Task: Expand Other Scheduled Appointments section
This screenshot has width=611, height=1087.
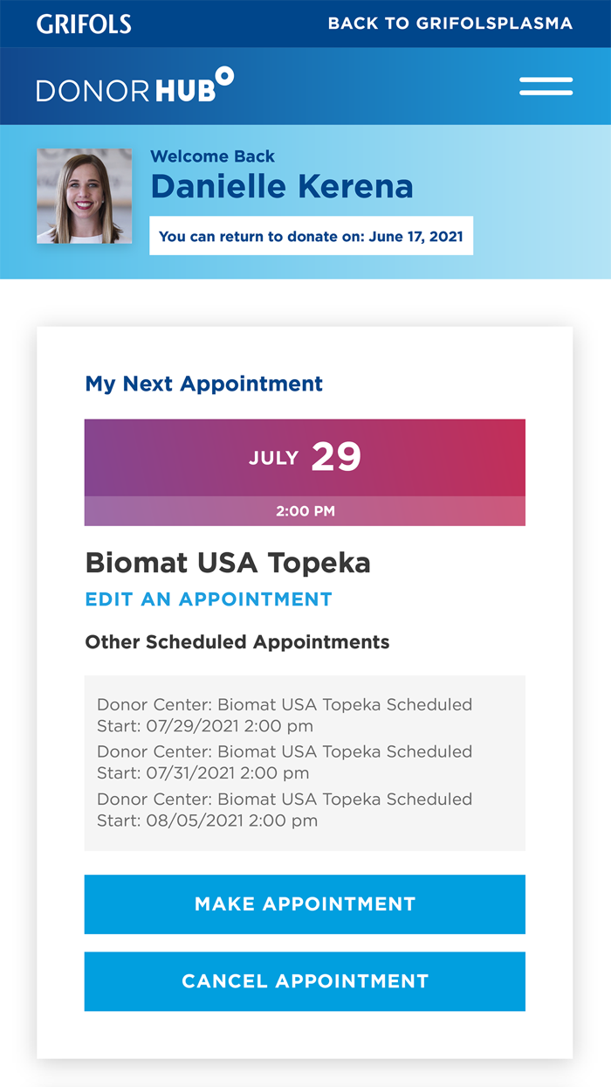Action: click(237, 642)
